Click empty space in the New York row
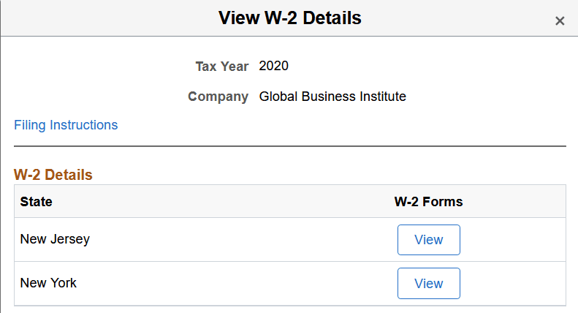Viewport: 578px width, 313px height. click(x=240, y=284)
